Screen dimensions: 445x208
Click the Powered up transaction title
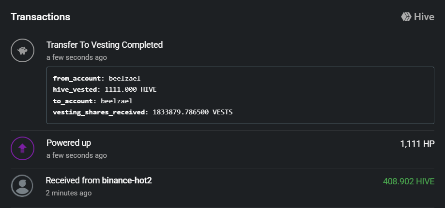pyautogui.click(x=69, y=143)
